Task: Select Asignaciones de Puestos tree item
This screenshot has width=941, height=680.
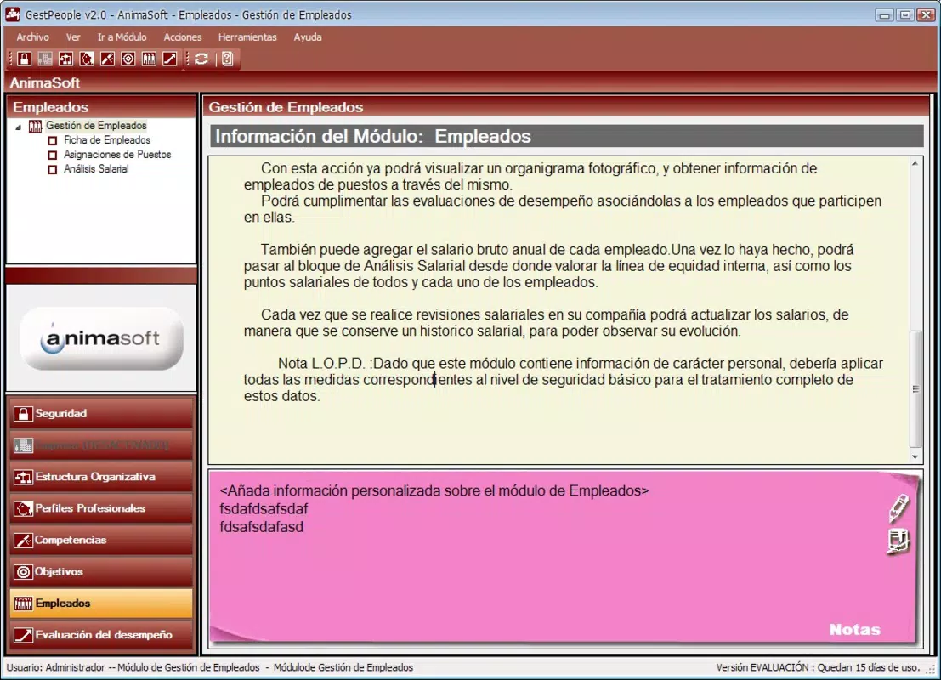Action: point(117,154)
